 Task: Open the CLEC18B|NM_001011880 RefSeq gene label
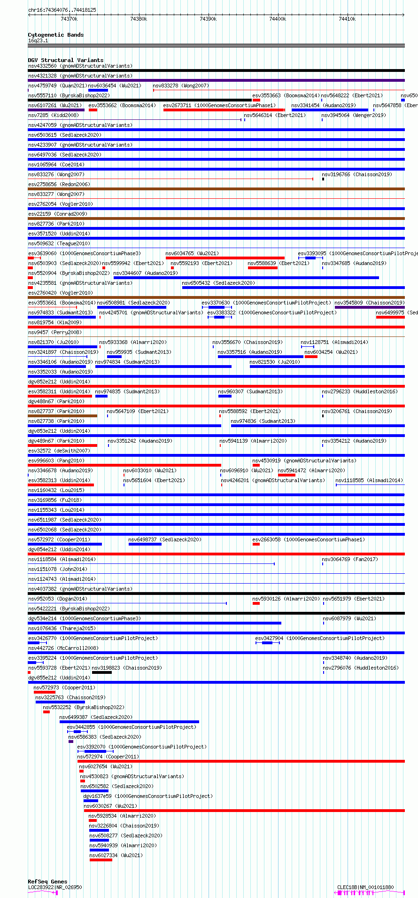(x=365, y=887)
